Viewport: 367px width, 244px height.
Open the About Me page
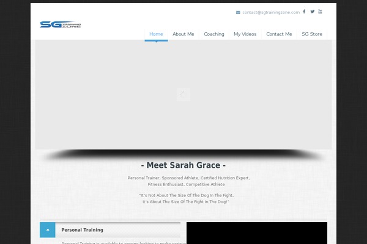pos(183,34)
